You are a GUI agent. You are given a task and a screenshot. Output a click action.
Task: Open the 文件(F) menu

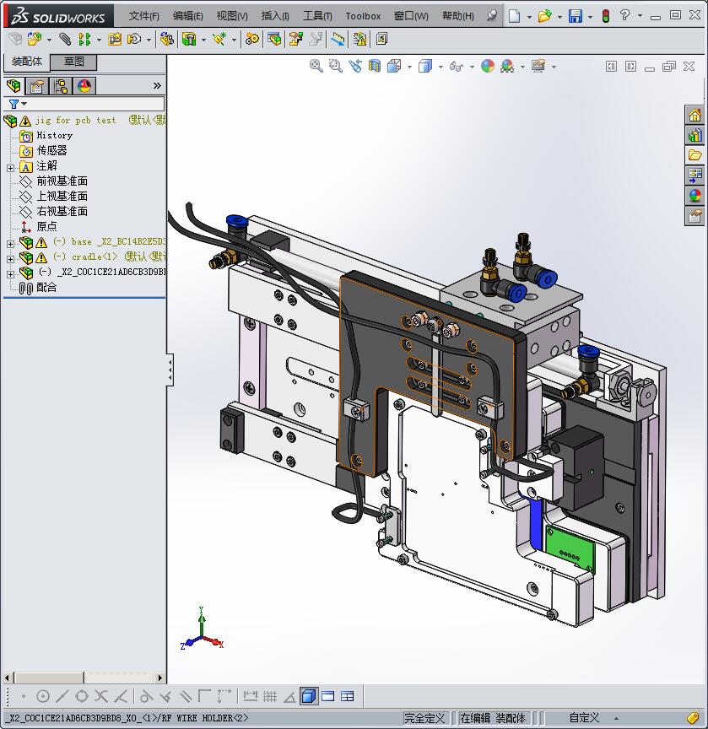tap(144, 16)
